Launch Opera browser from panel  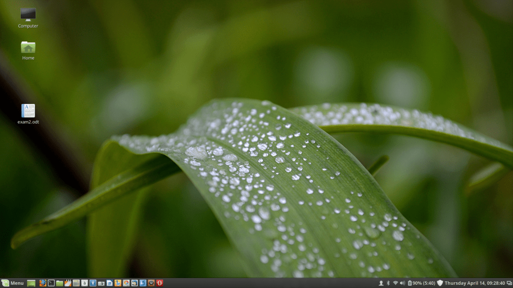tap(160, 283)
